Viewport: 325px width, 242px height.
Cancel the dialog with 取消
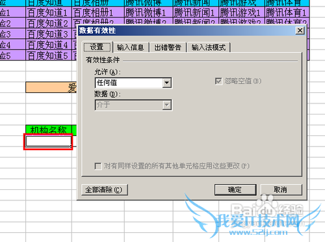pyautogui.click(x=281, y=190)
